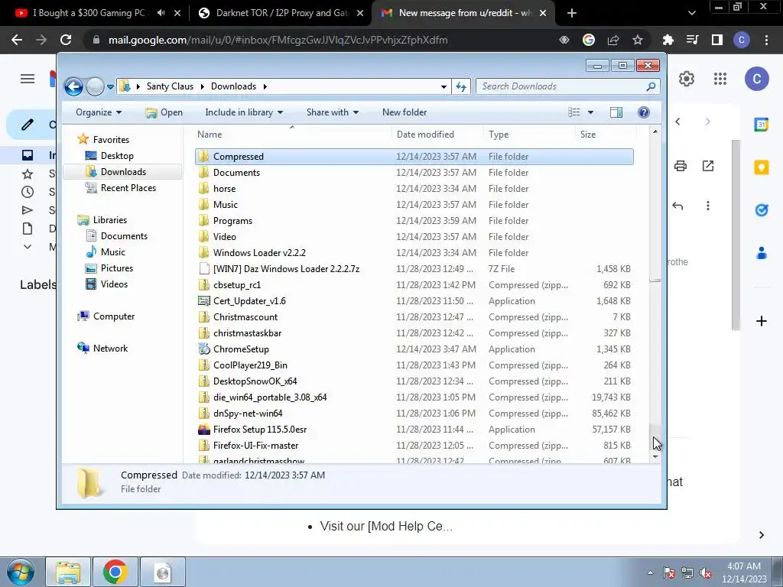Viewport: 783px width, 587px height.
Task: Open the recent pages dropdown beside the forward arrow
Action: pos(110,87)
